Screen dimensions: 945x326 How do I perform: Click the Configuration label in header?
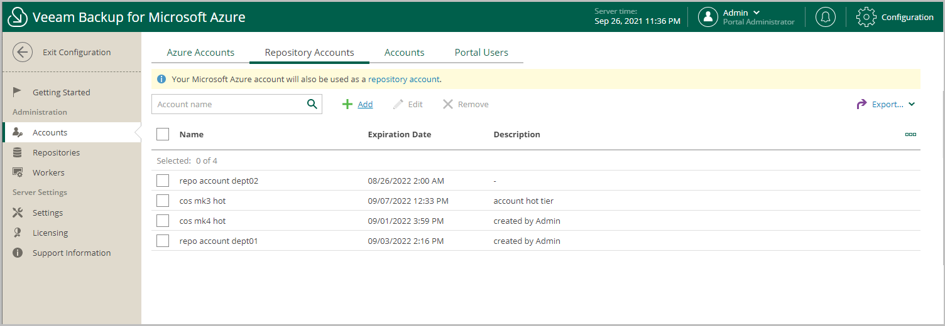pos(907,17)
